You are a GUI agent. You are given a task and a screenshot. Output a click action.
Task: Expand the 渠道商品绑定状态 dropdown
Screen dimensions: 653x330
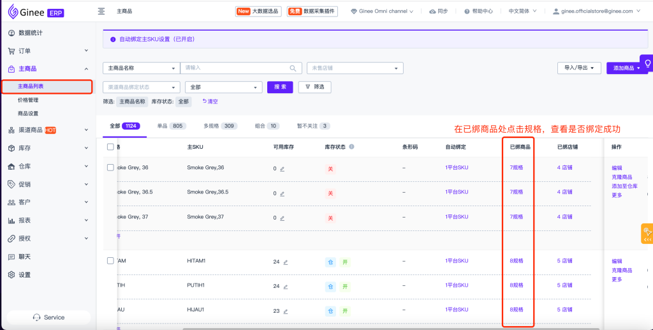tap(141, 87)
